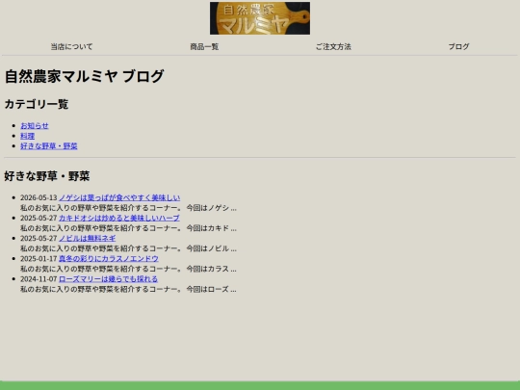The width and height of the screenshot is (520, 390).
Task: Open post ノゲシは葉っぱが食べやすく美味しい
Action: (119, 197)
